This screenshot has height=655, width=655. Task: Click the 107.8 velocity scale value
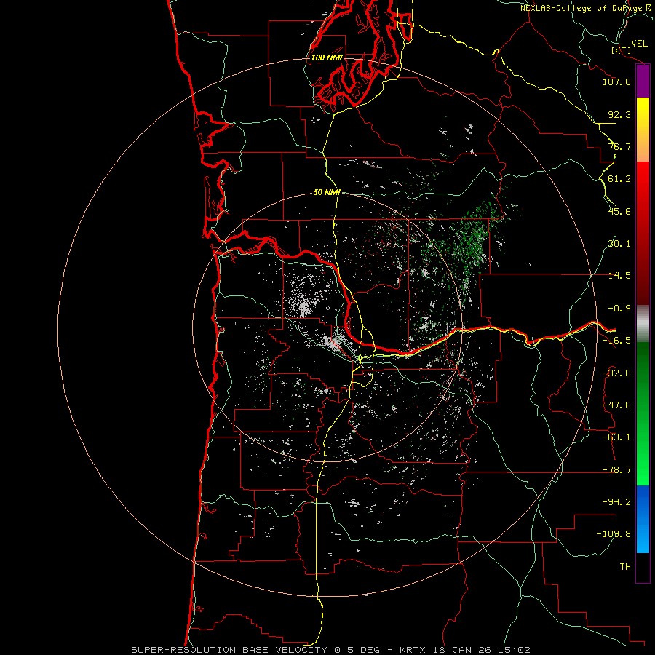(616, 82)
